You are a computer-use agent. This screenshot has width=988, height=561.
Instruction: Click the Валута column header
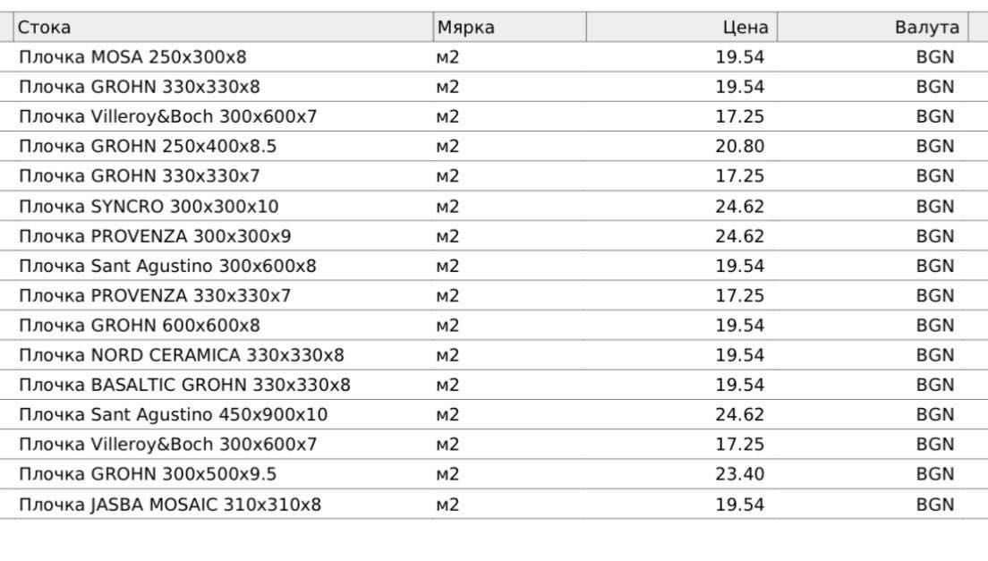[873, 27]
